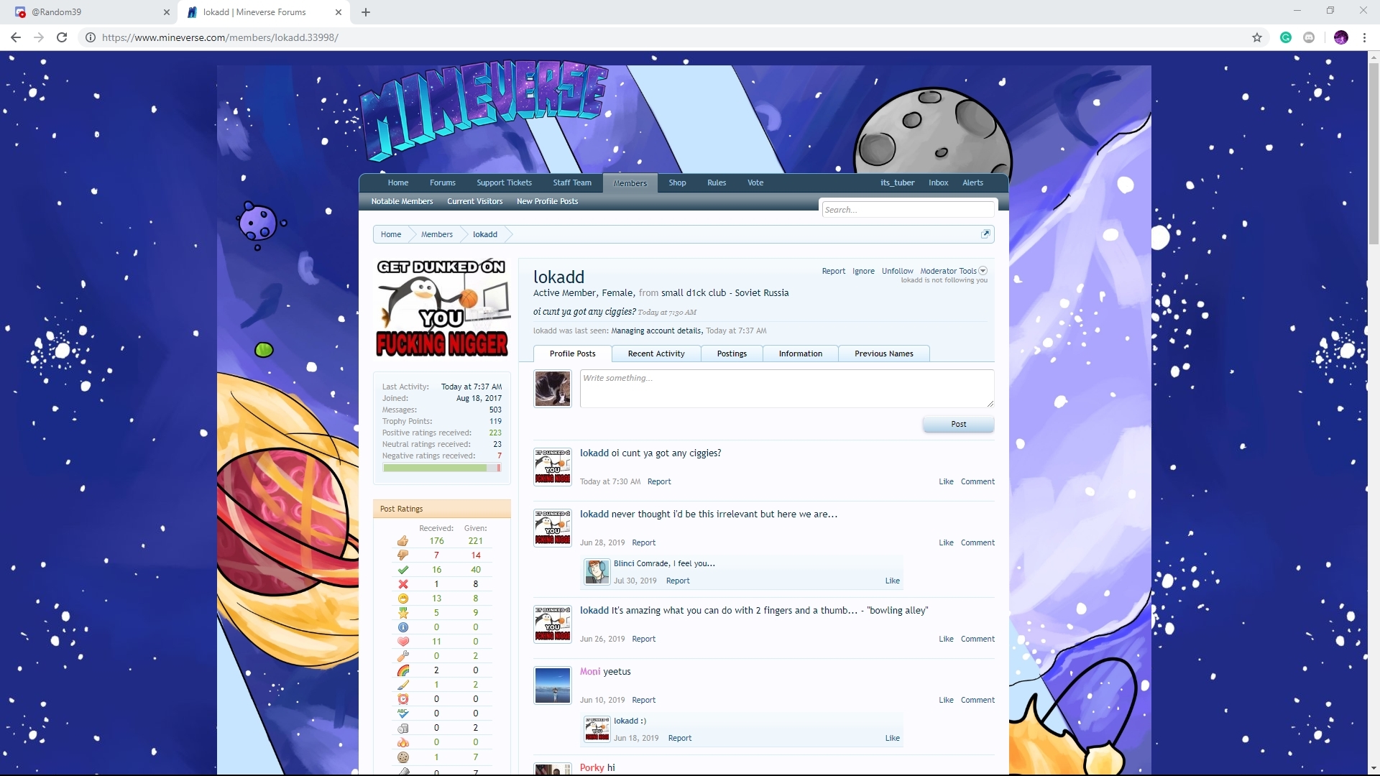The image size is (1380, 776).
Task: Click the rainbow rating icon
Action: pyautogui.click(x=402, y=670)
